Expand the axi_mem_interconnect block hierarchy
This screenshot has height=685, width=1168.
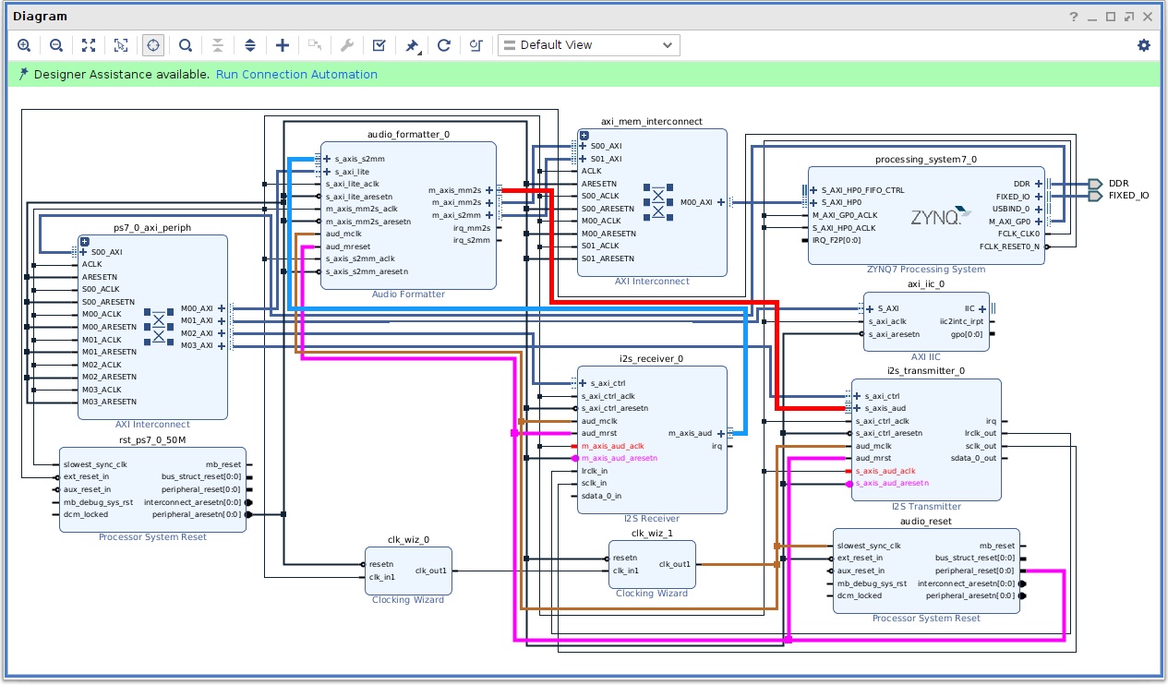pyautogui.click(x=584, y=136)
